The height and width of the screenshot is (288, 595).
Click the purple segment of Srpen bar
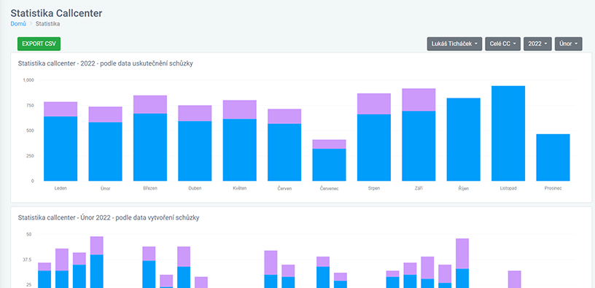[x=374, y=104]
